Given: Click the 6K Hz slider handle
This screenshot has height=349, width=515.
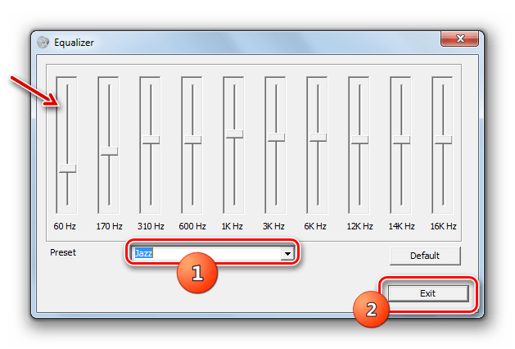Looking at the screenshot, I should 317,139.
